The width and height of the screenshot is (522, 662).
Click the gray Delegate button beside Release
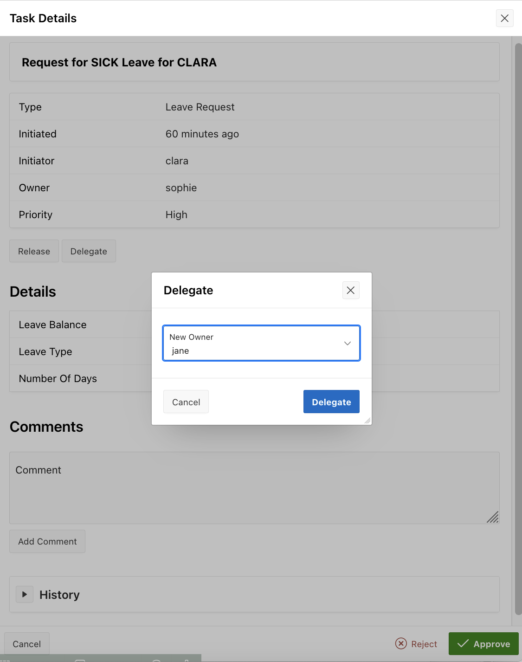click(89, 251)
